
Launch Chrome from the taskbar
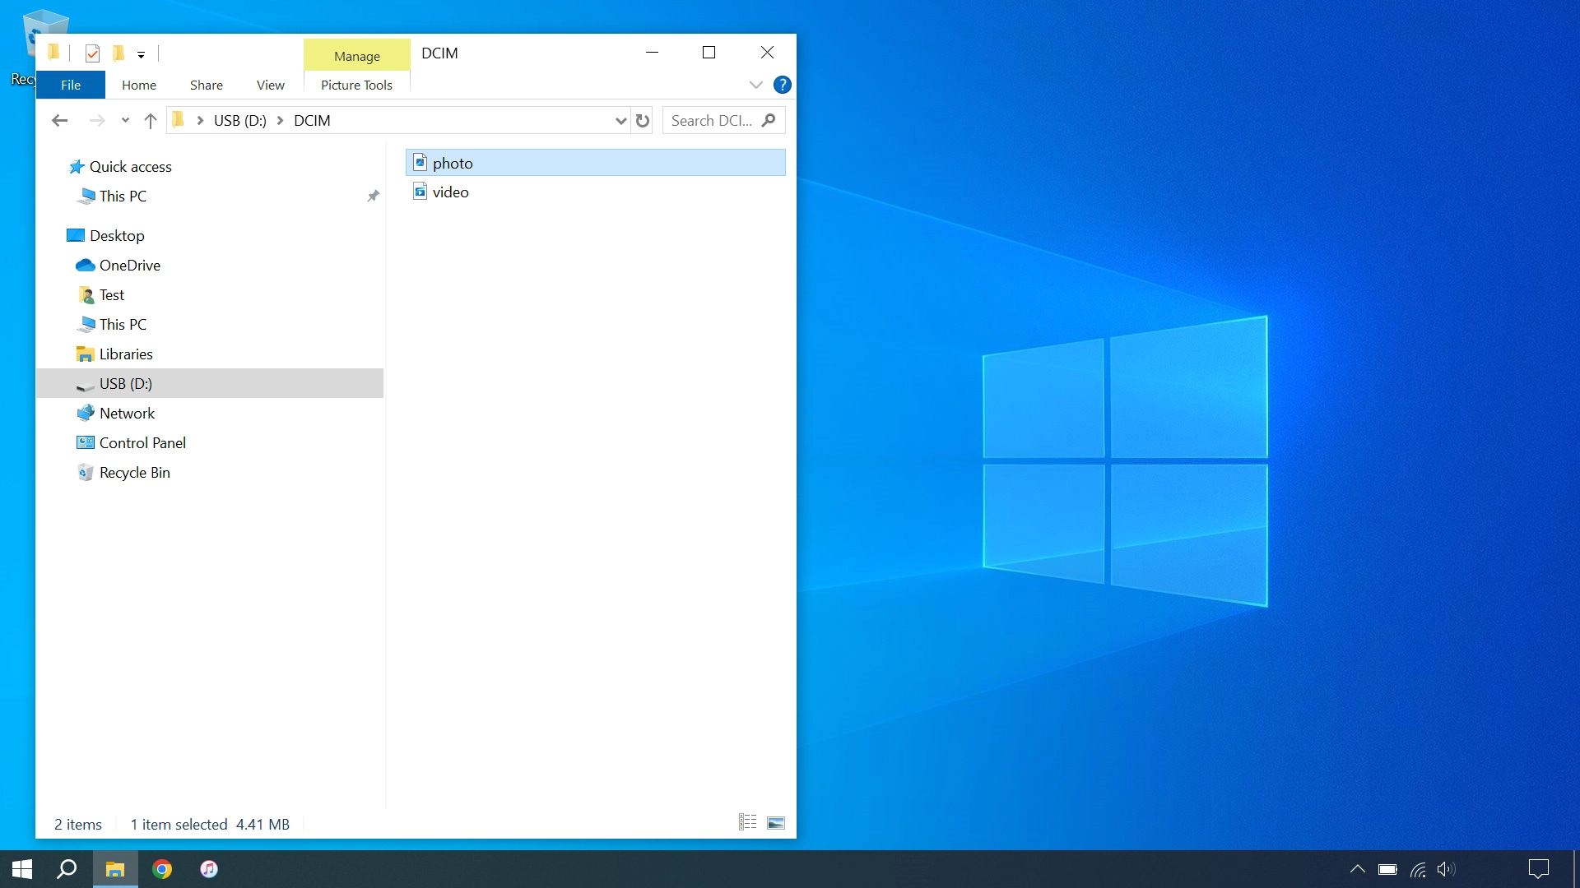(x=162, y=869)
